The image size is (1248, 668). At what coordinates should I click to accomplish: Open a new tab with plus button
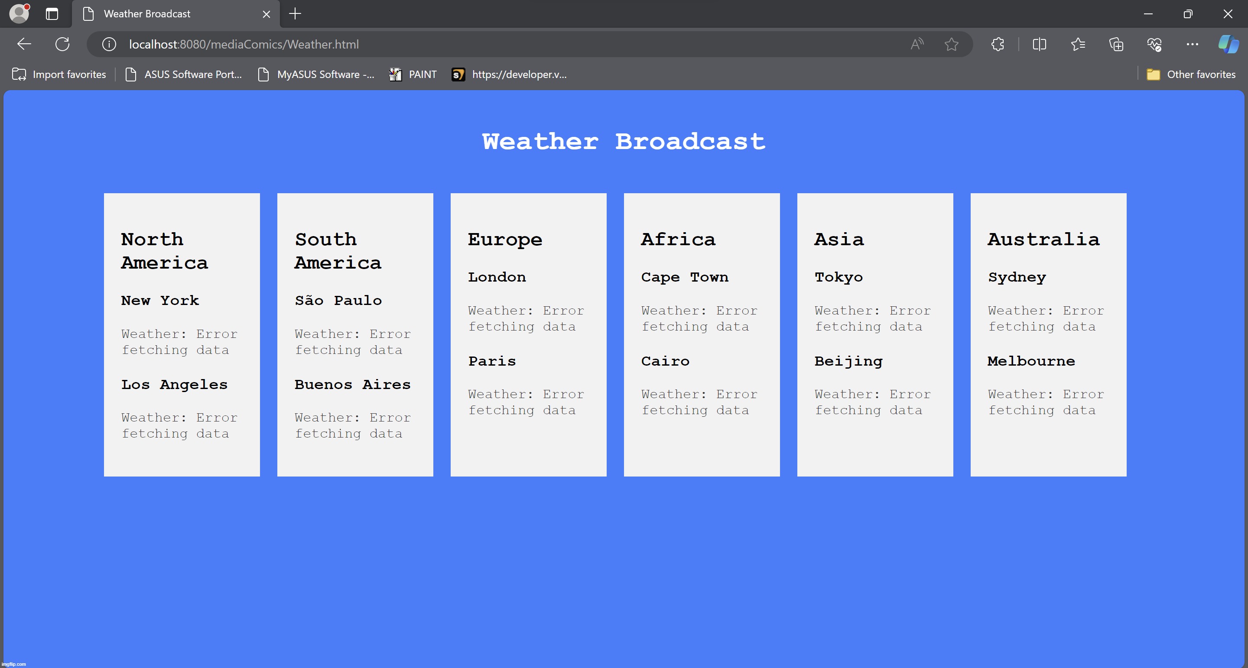click(295, 13)
